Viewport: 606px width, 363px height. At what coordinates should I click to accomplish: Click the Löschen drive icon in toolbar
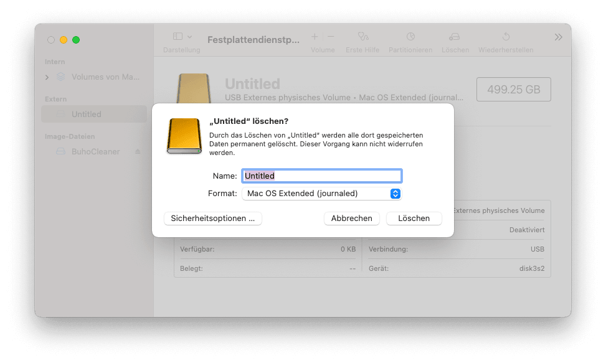tap(455, 37)
